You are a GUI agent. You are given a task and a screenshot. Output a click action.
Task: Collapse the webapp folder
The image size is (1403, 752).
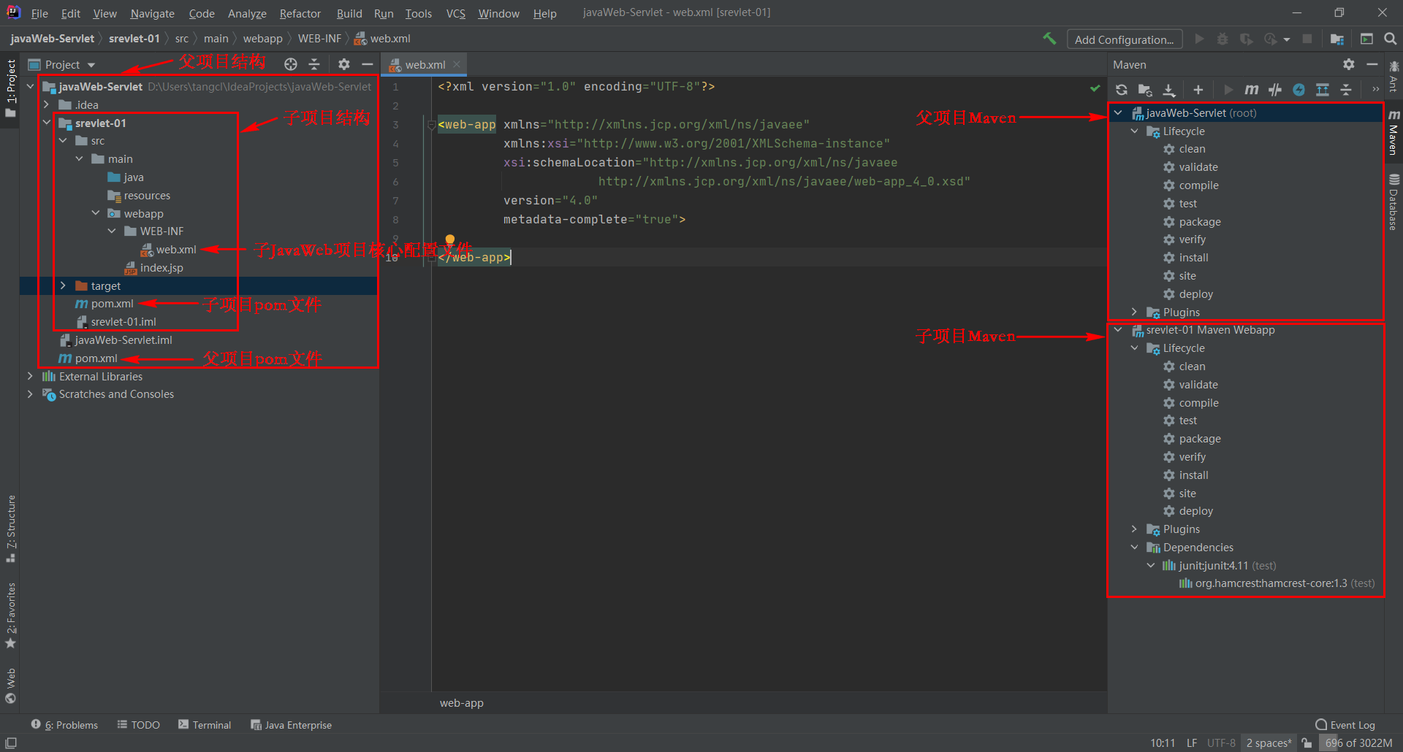pyautogui.click(x=96, y=213)
